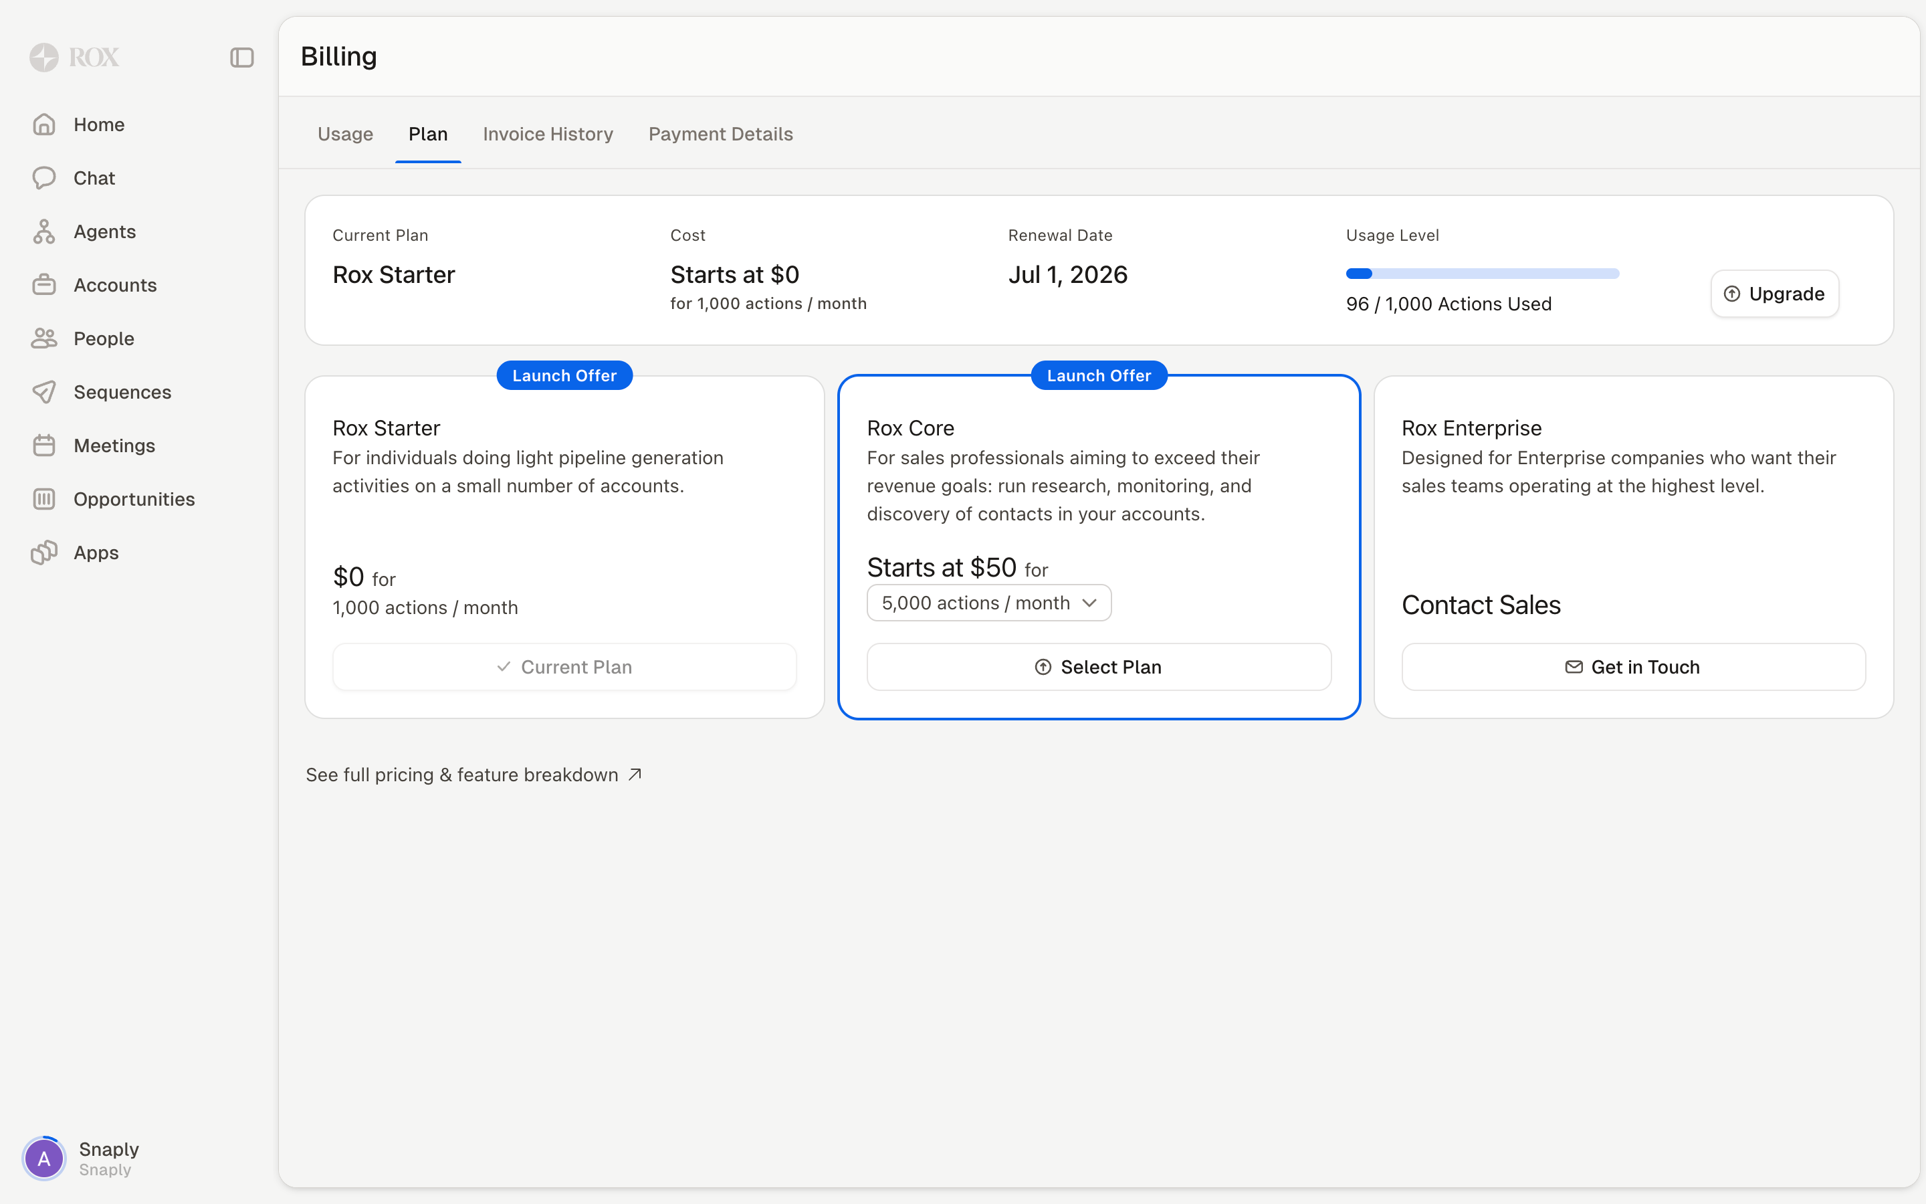This screenshot has height=1204, width=1926.
Task: Click the Starts at $50 price text
Action: [x=942, y=567]
